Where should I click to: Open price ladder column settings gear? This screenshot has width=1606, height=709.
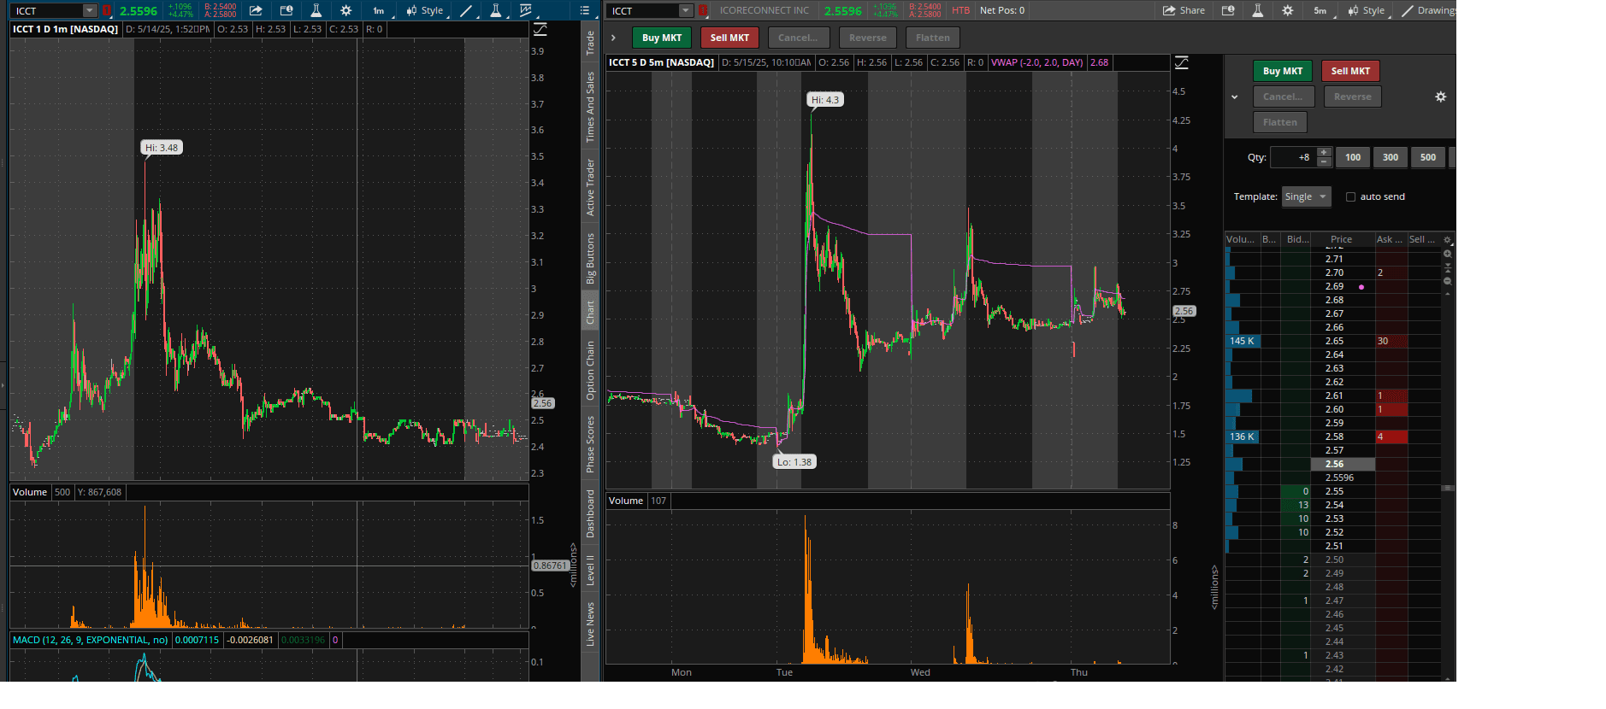(x=1447, y=240)
